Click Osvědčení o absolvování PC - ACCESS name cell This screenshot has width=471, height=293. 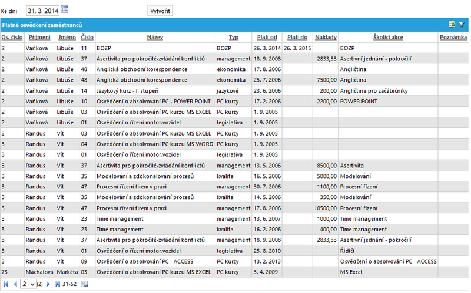(x=155, y=261)
